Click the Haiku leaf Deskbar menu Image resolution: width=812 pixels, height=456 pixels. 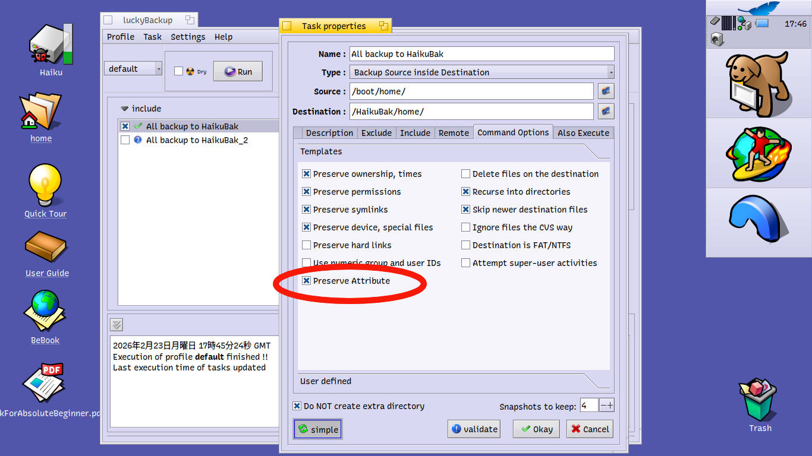759,9
